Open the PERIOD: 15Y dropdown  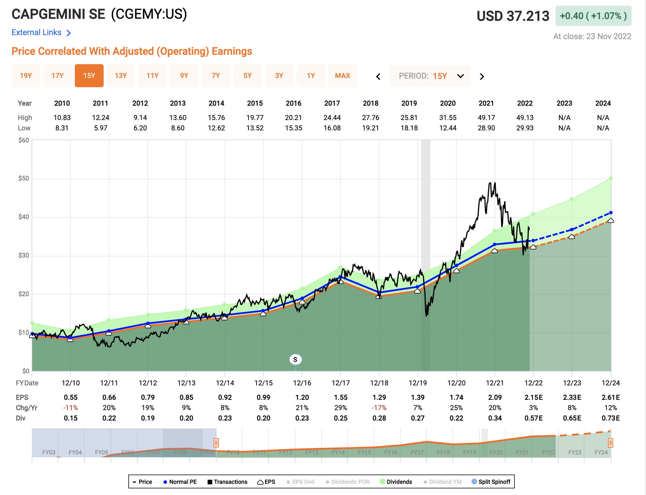(430, 76)
